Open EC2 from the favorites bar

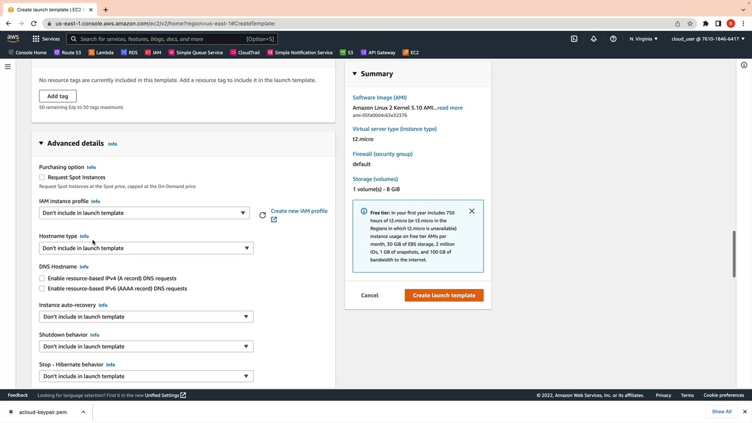(x=411, y=52)
